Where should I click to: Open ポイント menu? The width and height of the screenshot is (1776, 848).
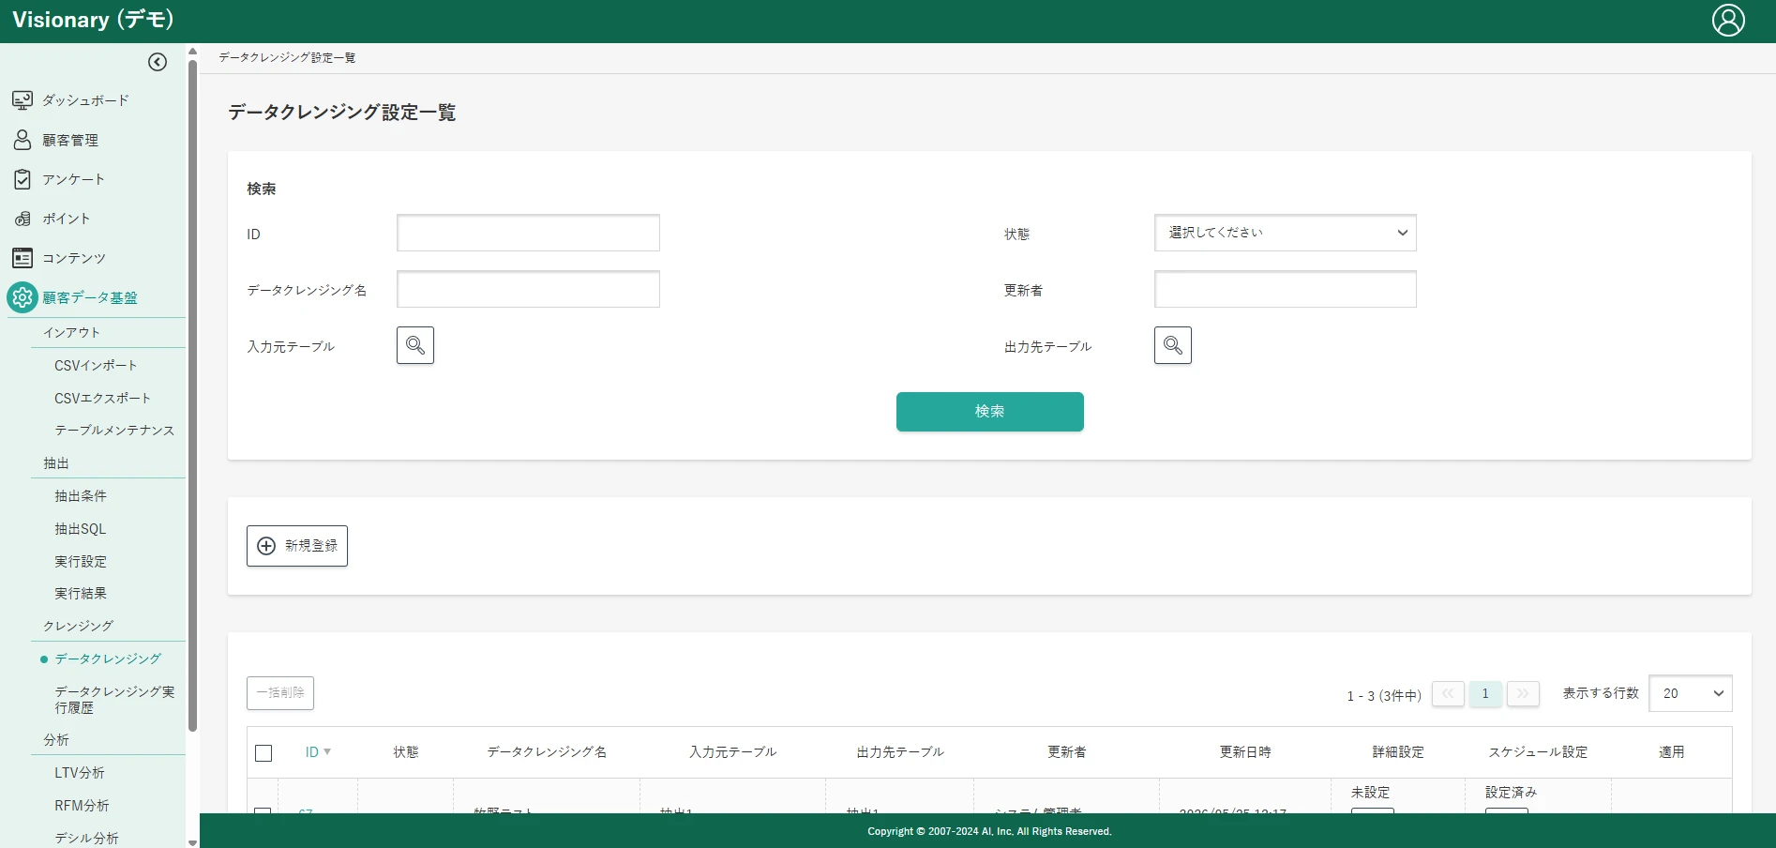click(x=67, y=219)
